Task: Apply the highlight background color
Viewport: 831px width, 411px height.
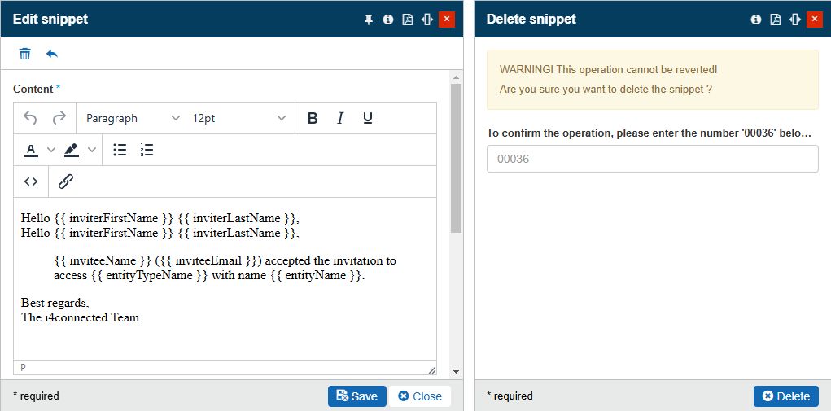Action: tap(72, 150)
